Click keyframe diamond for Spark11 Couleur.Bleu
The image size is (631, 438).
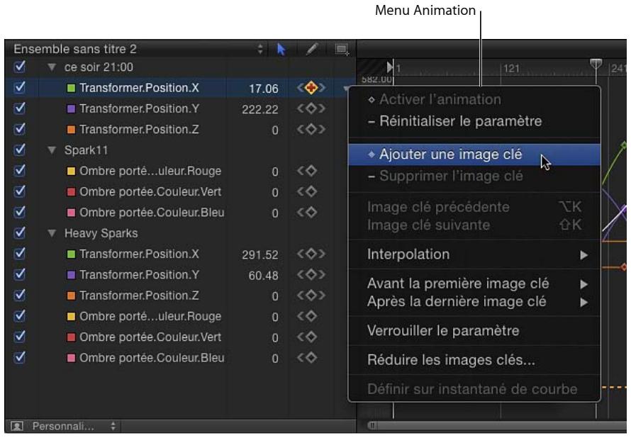click(311, 213)
